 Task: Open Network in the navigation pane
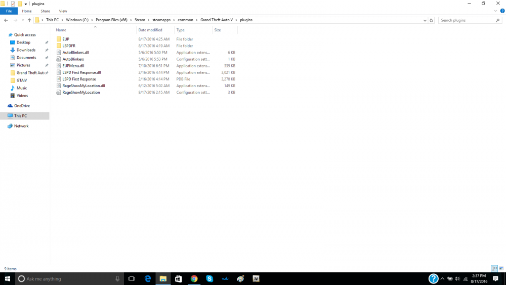21,126
